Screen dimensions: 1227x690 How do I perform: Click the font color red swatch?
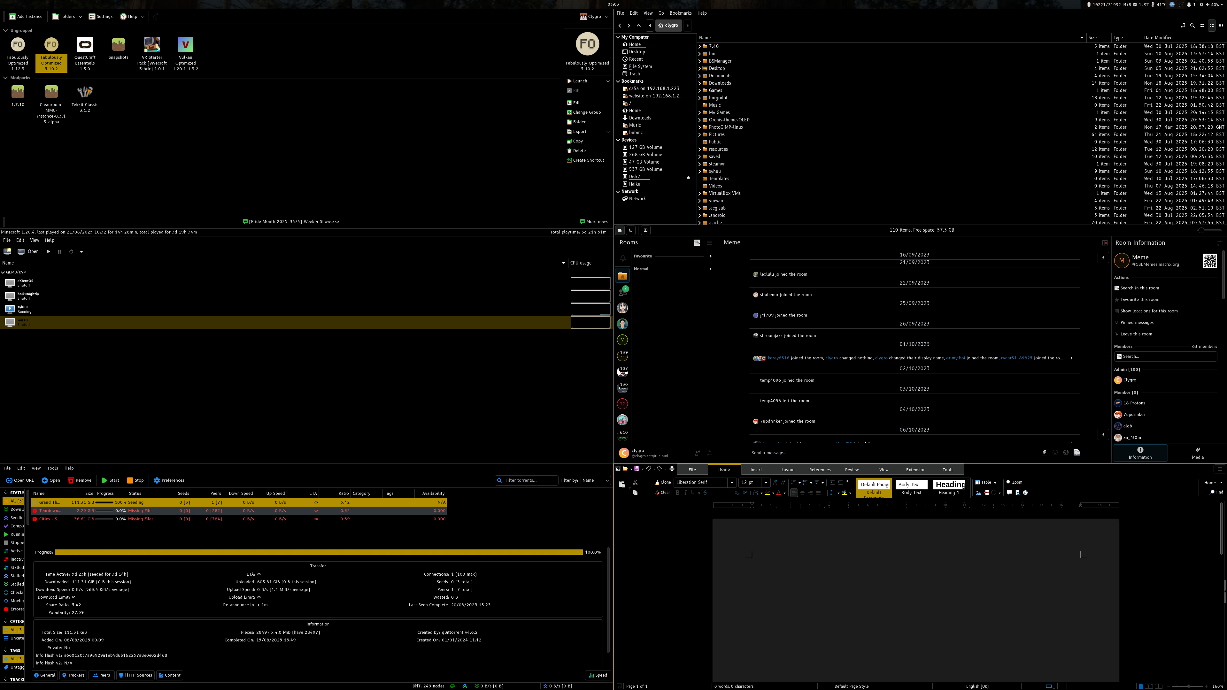pos(778,493)
